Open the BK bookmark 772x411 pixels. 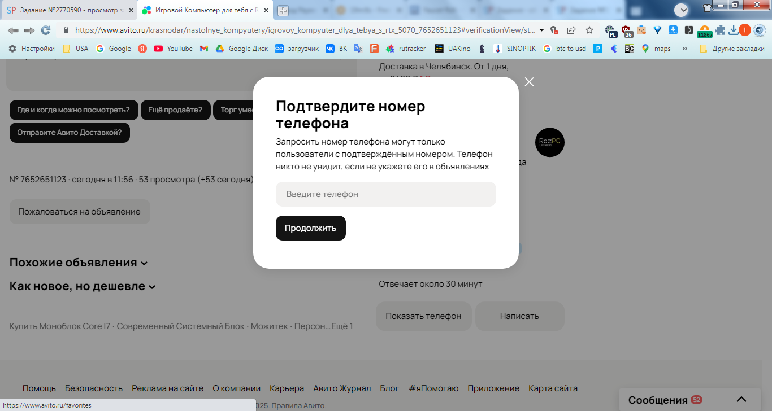coord(336,49)
